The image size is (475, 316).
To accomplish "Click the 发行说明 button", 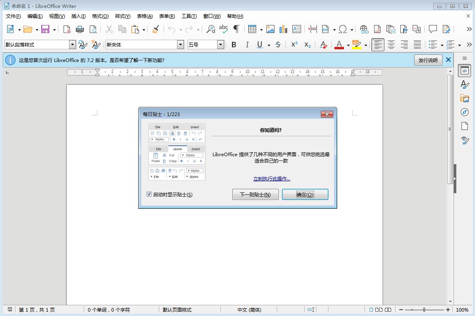I will click(x=428, y=60).
